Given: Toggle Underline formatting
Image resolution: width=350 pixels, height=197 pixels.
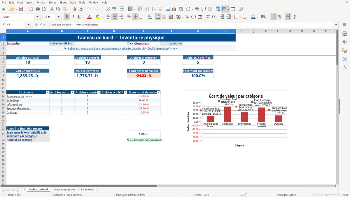Looking at the screenshot, I should click(79, 17).
